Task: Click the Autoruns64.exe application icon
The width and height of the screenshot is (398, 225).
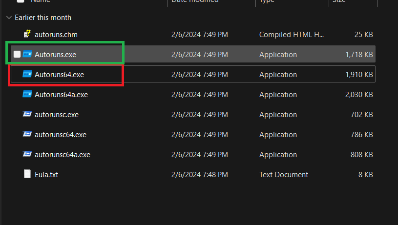Action: [x=27, y=74]
